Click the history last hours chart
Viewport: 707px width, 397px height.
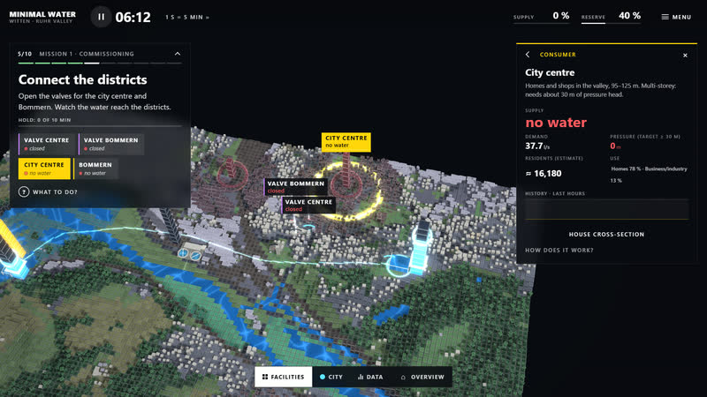607,209
